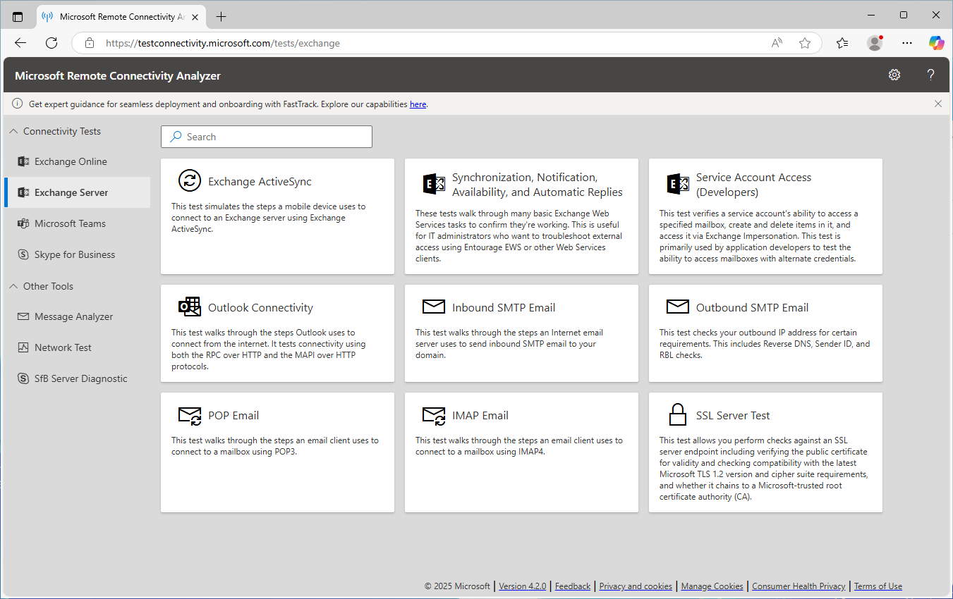Click the © 2025 Microsoft footer text
The image size is (953, 599).
(457, 586)
